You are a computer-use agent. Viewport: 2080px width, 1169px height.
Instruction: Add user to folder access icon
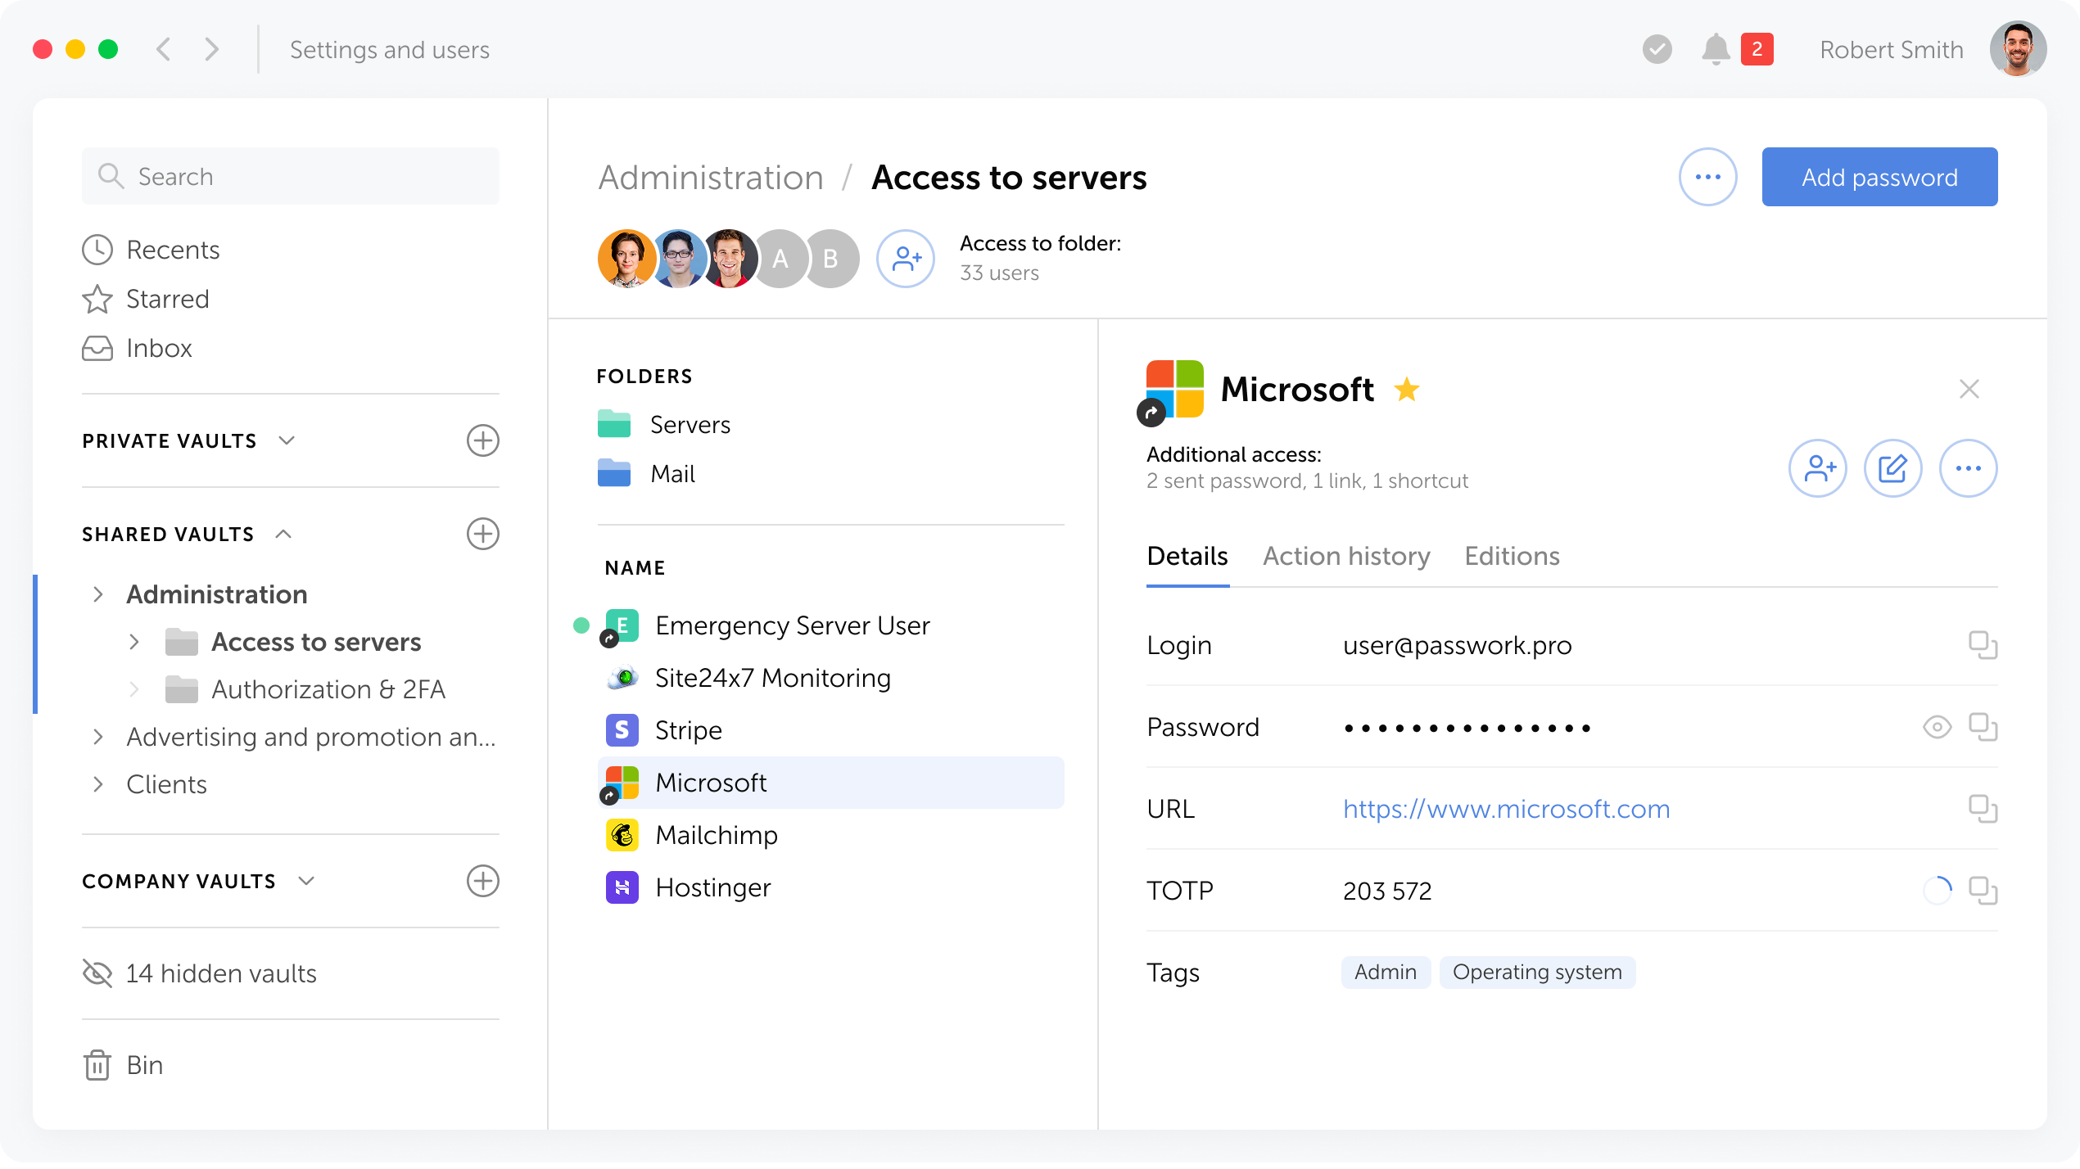pyautogui.click(x=906, y=259)
